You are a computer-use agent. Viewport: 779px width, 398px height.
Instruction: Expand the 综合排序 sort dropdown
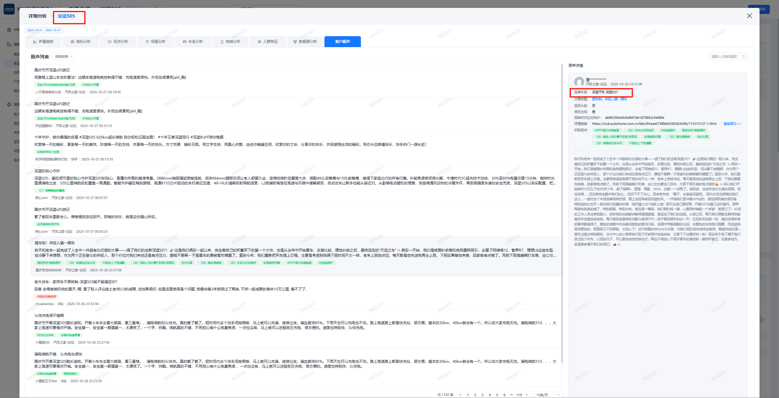[x=64, y=57]
